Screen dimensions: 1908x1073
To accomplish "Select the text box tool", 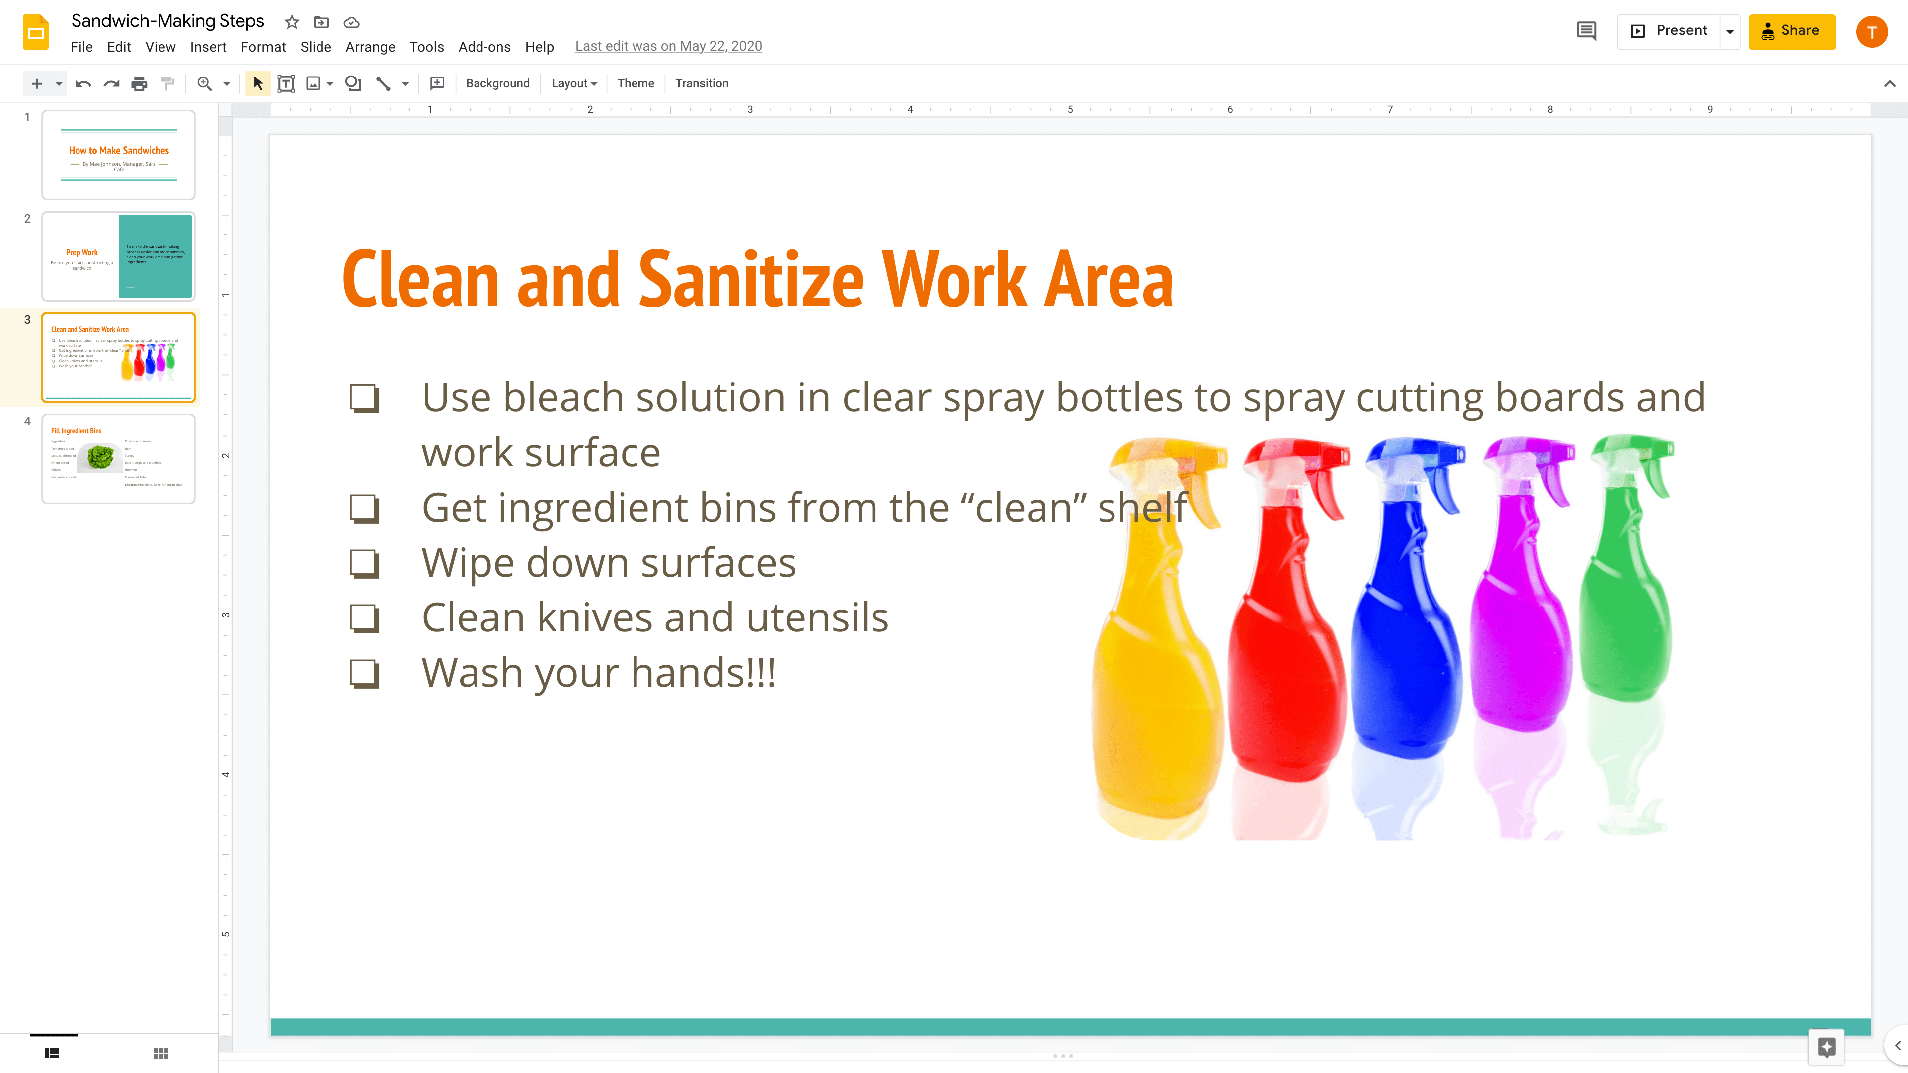I will coord(286,83).
